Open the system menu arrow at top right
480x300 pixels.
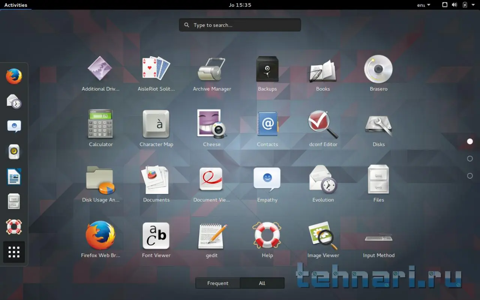coord(473,5)
